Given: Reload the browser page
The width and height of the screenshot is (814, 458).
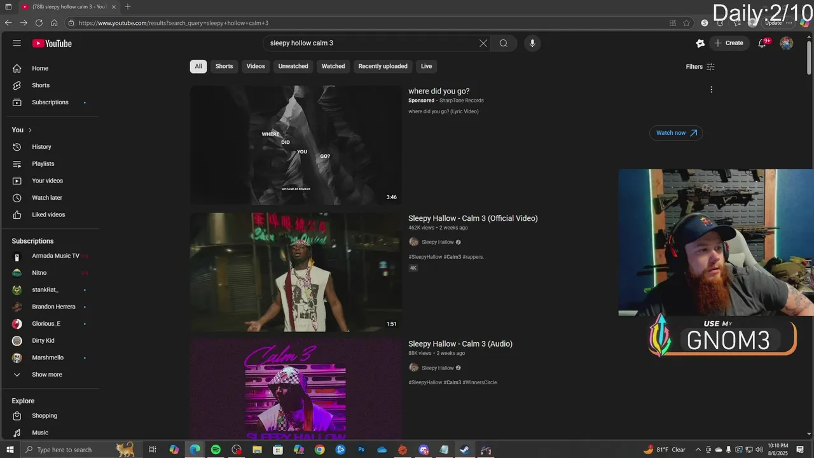Looking at the screenshot, I should (x=39, y=23).
